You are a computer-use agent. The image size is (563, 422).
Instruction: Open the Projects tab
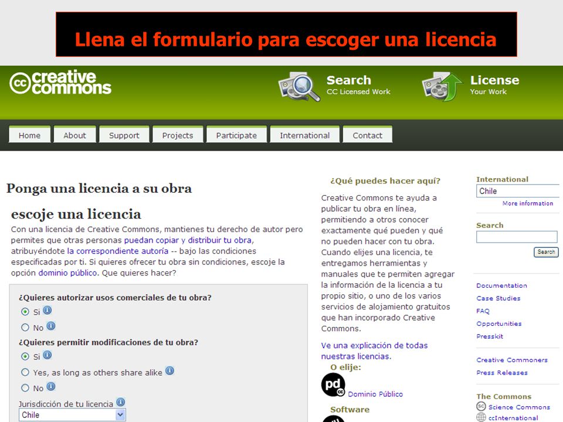coord(178,135)
